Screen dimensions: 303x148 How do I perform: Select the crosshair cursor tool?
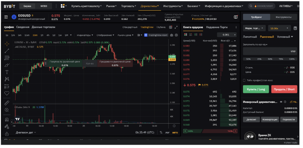(x=7, y=44)
